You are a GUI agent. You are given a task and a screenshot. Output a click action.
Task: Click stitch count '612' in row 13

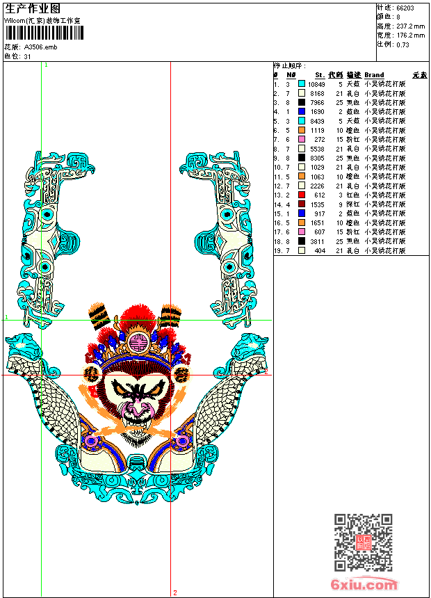320,195
